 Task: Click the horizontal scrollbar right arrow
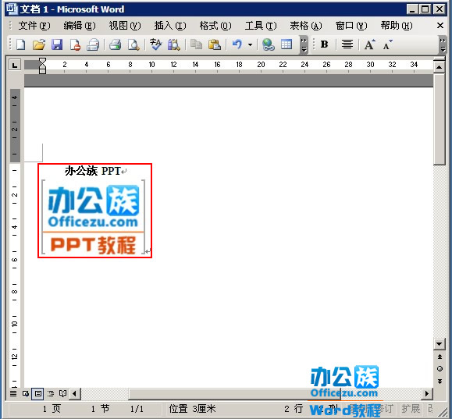point(427,393)
